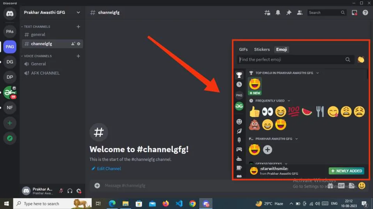Create a new text channel

tap(78, 26)
